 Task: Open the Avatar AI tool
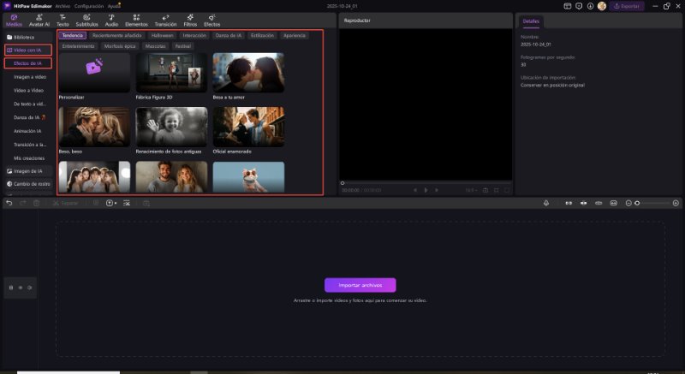(39, 21)
